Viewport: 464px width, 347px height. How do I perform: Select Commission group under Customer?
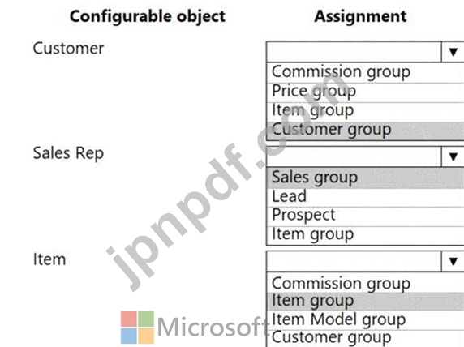[365, 72]
